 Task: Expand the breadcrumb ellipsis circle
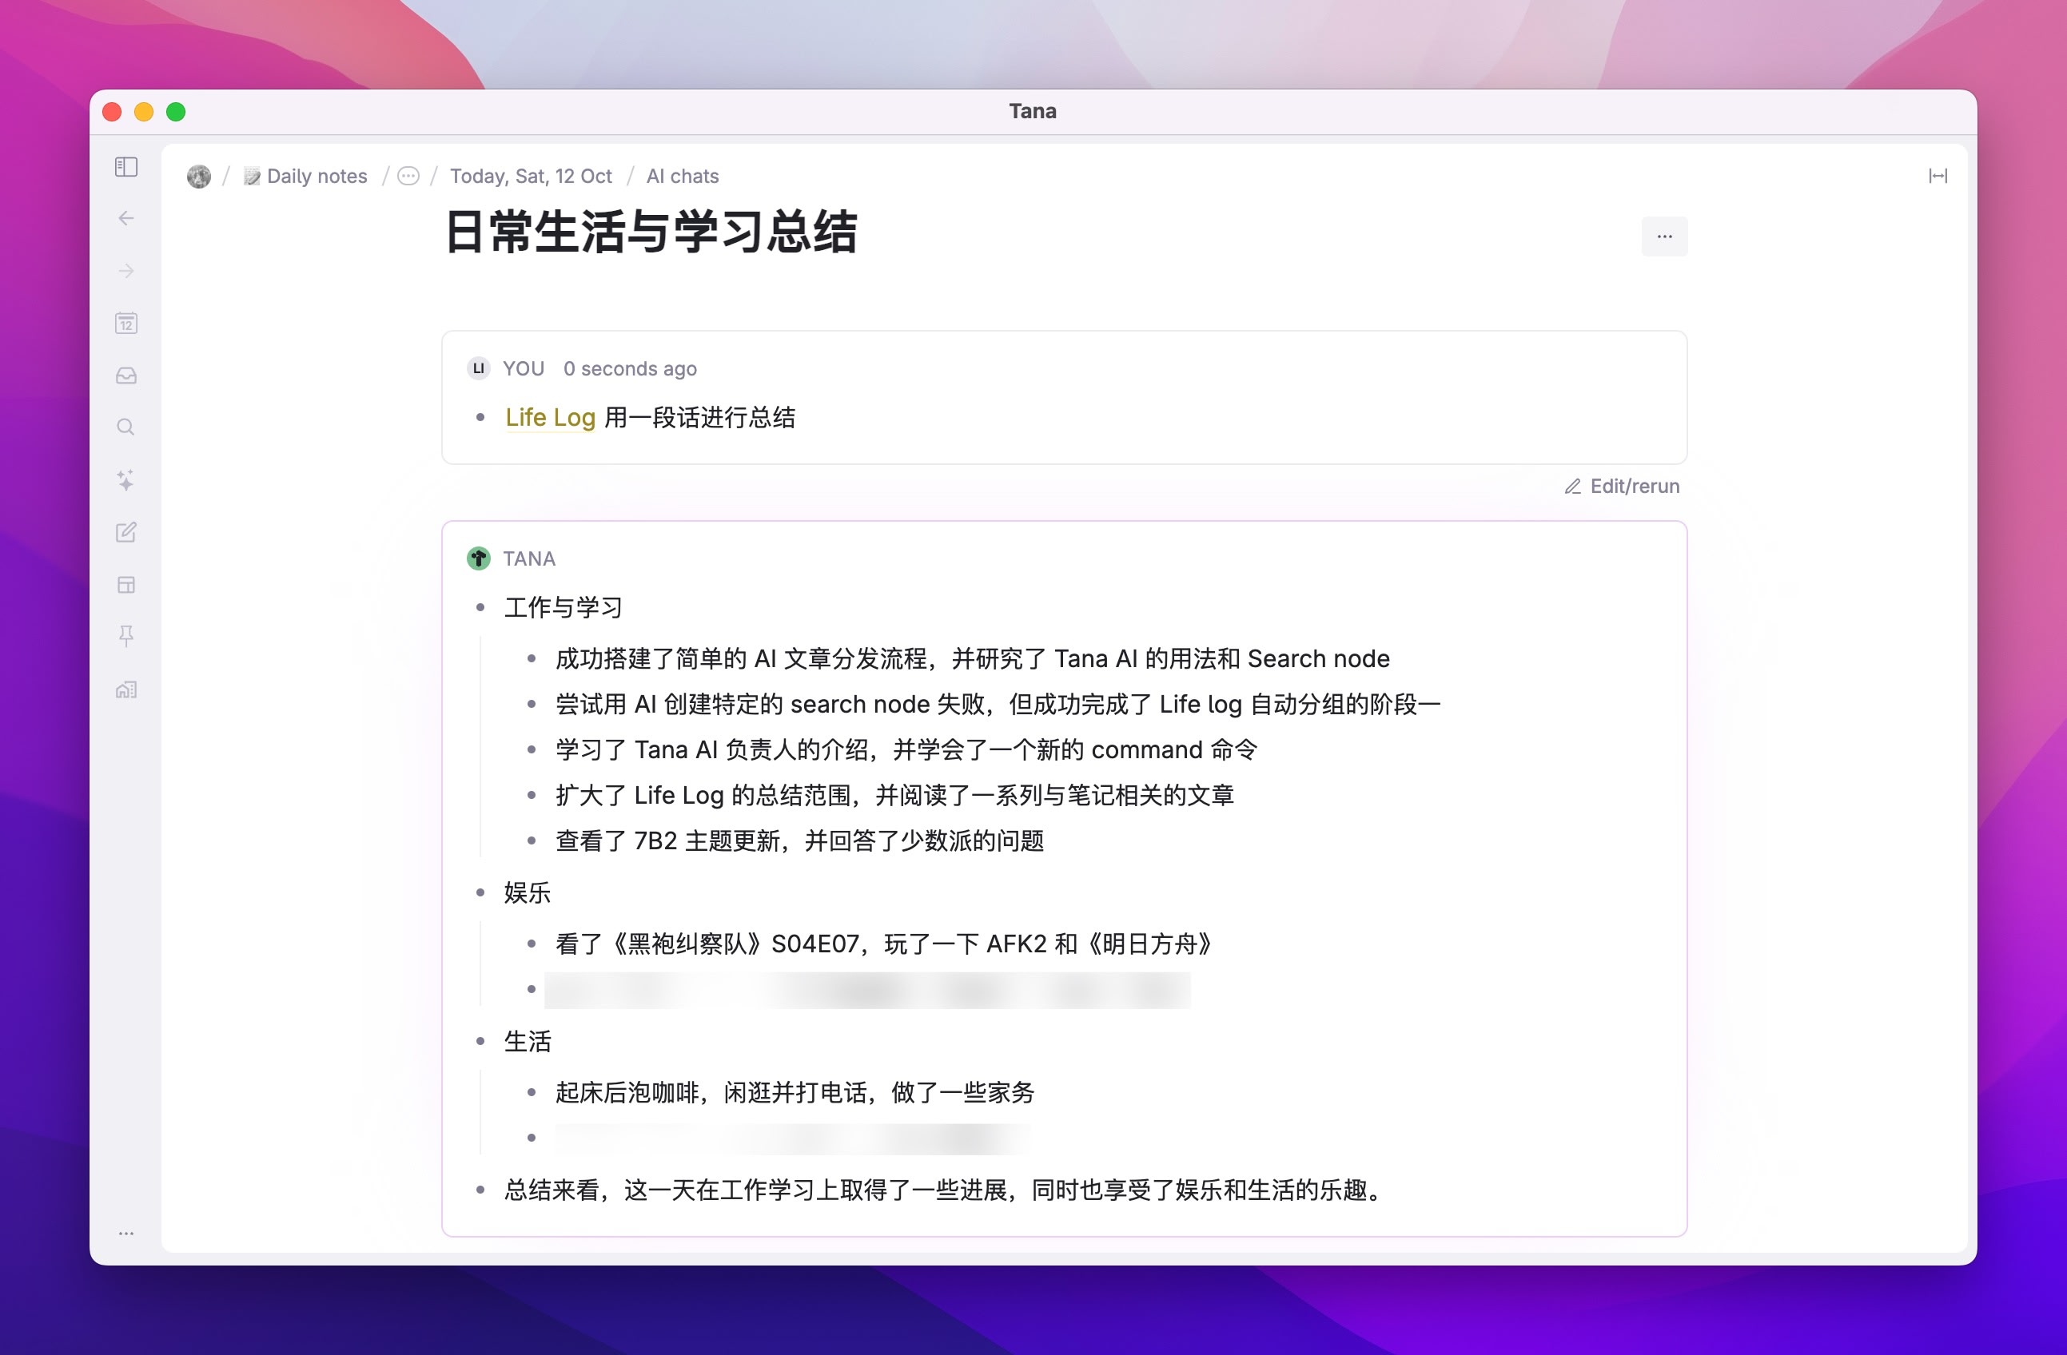(x=408, y=177)
